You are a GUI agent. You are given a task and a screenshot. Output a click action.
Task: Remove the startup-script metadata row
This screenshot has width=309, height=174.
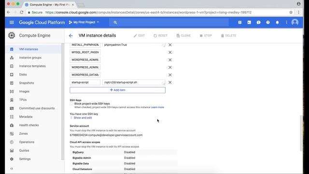tap(170, 83)
